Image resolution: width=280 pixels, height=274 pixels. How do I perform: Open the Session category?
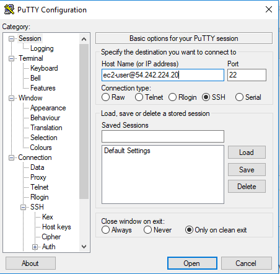(x=30, y=38)
